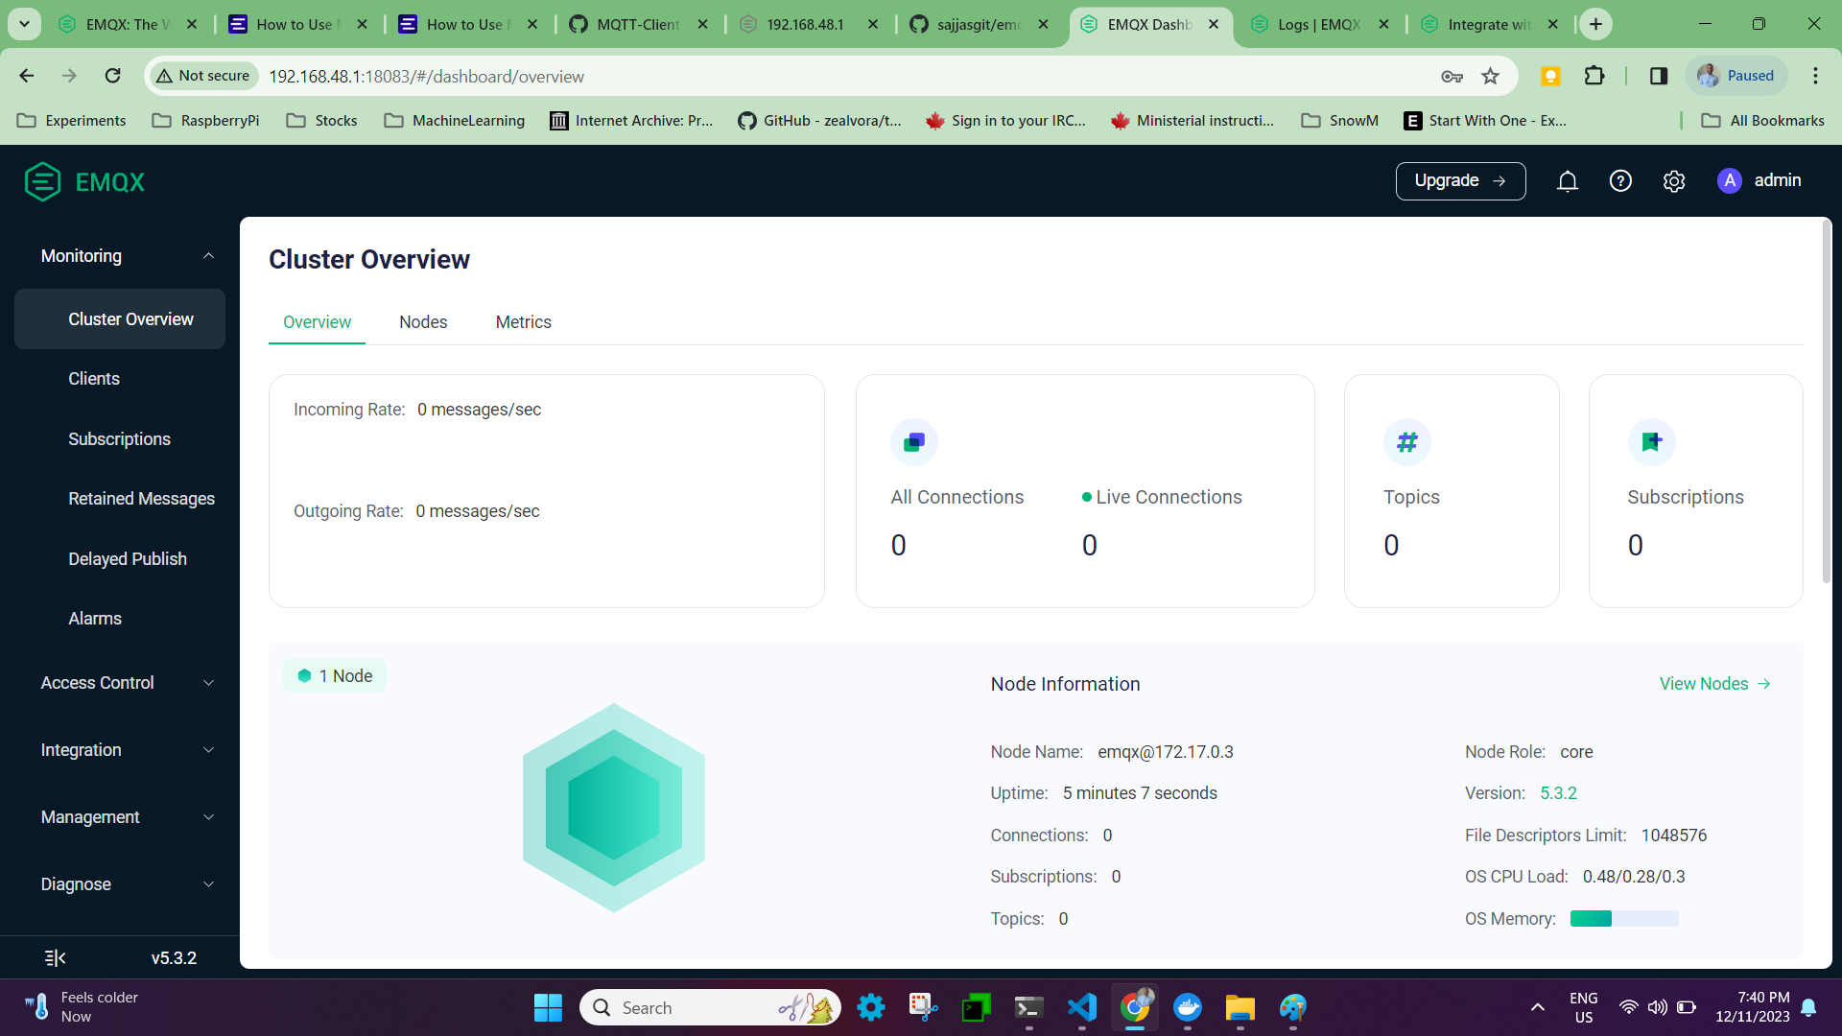This screenshot has width=1842, height=1036.
Task: Open dashboard settings gear icon
Action: pos(1674,181)
